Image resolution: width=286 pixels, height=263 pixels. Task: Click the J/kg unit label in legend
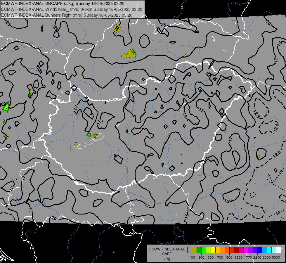[x=167, y=259]
